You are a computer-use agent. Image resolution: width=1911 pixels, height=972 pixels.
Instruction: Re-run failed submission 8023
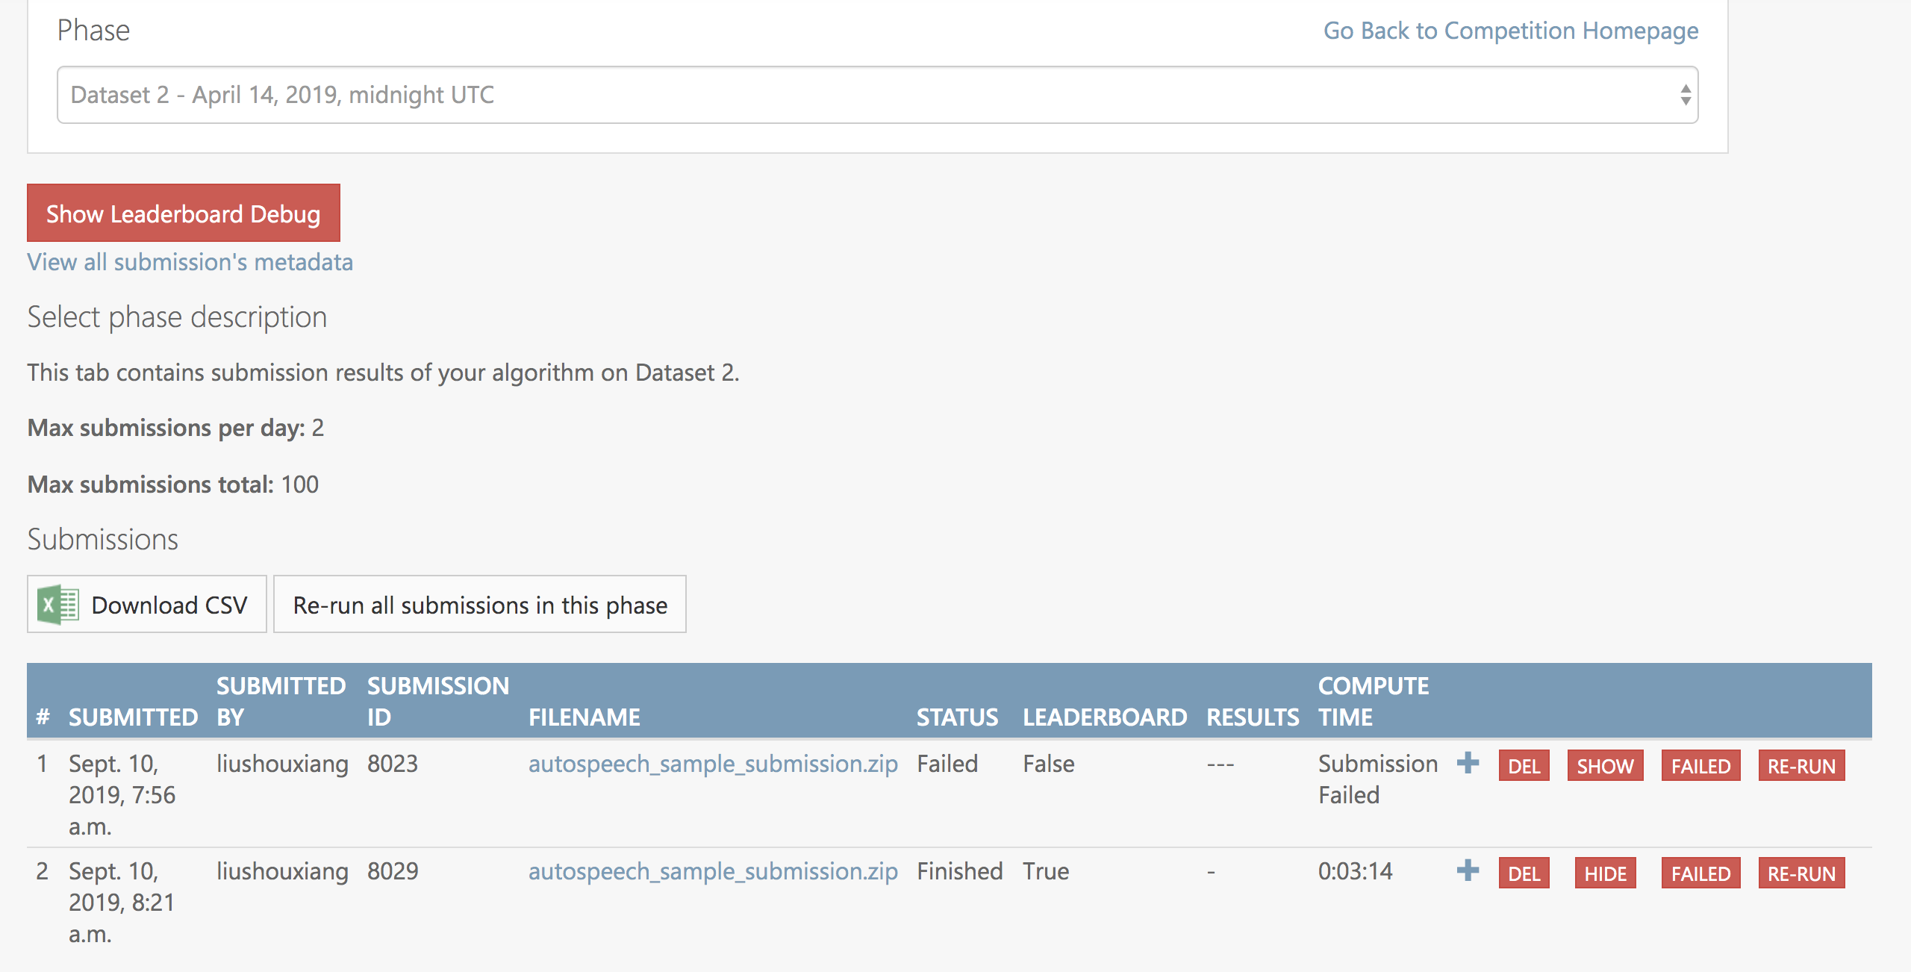coord(1802,764)
